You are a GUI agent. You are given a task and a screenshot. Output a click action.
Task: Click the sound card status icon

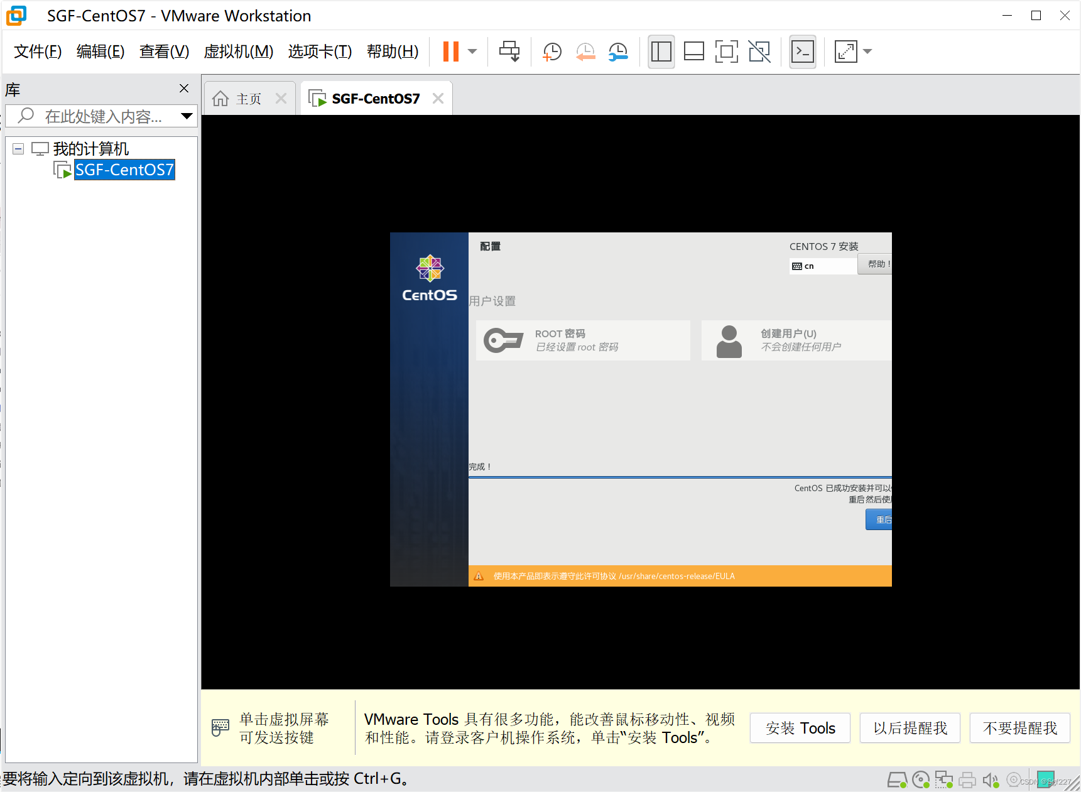(x=991, y=780)
